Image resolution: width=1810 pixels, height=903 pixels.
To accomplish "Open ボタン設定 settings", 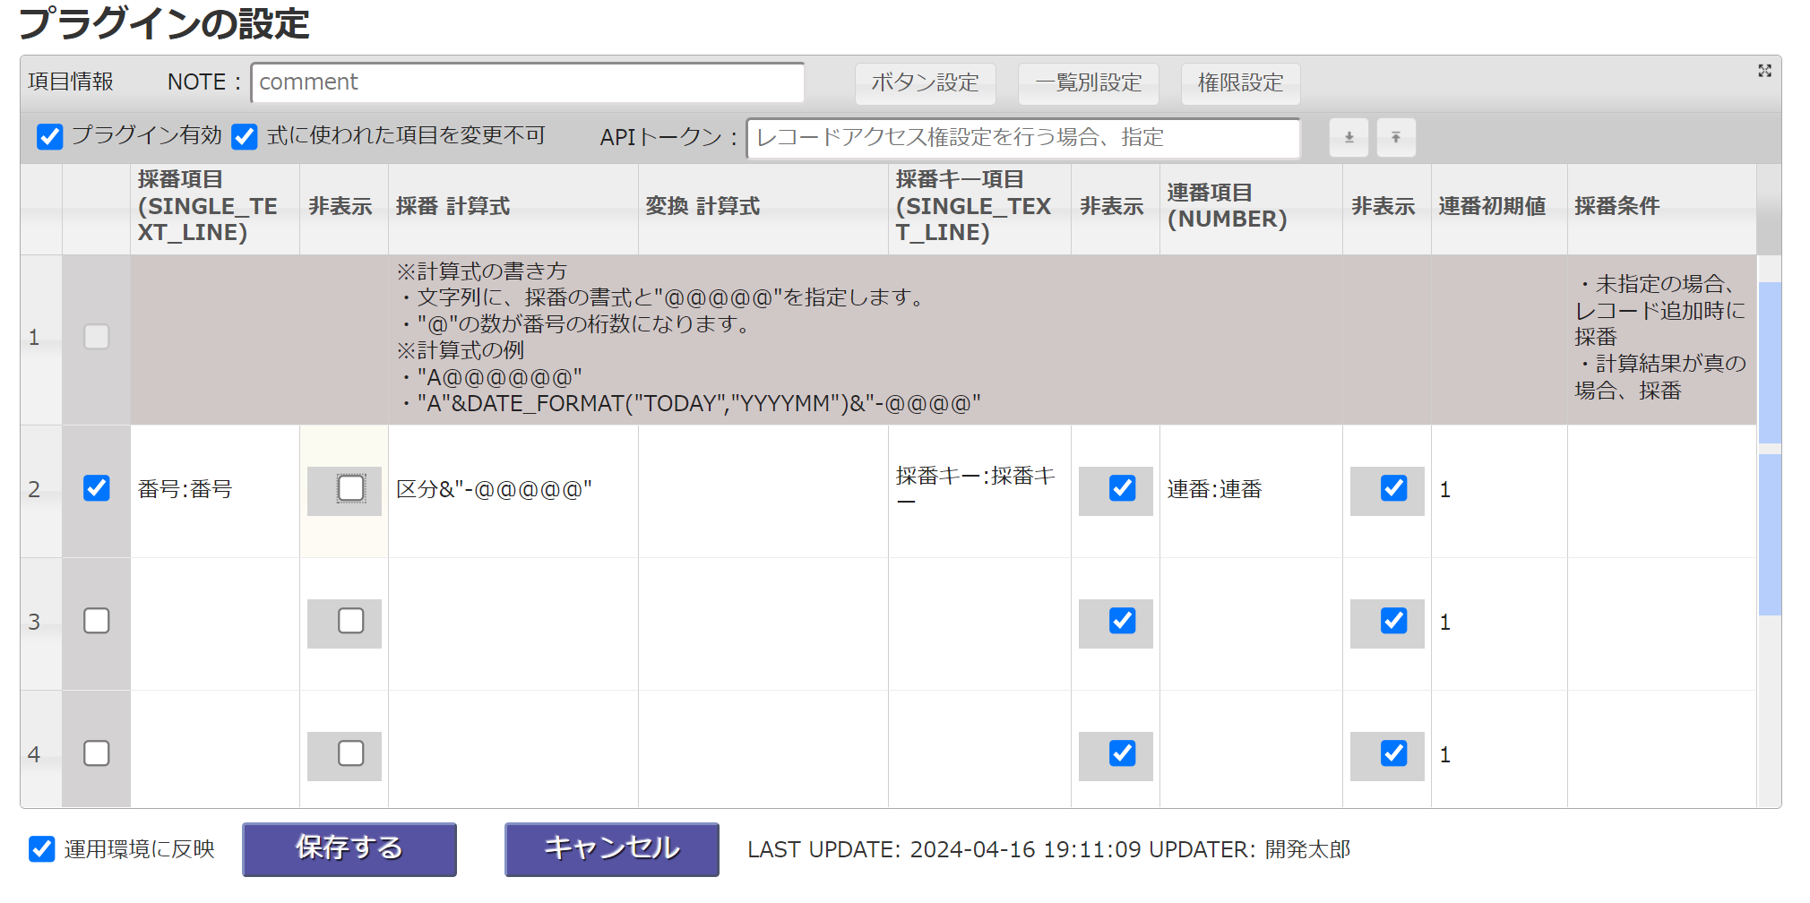I will (926, 83).
